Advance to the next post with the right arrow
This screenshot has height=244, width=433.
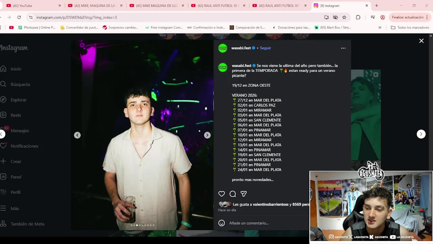click(421, 134)
